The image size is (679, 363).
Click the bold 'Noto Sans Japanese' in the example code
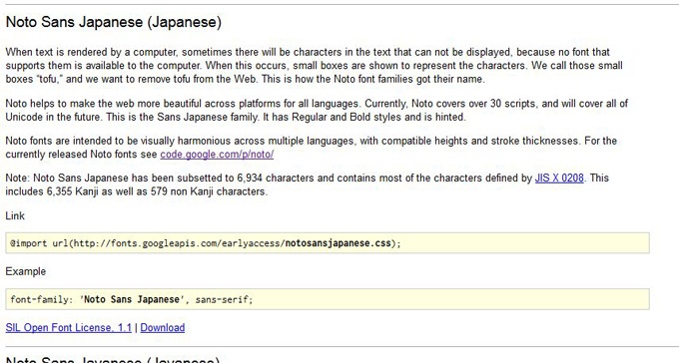(132, 299)
